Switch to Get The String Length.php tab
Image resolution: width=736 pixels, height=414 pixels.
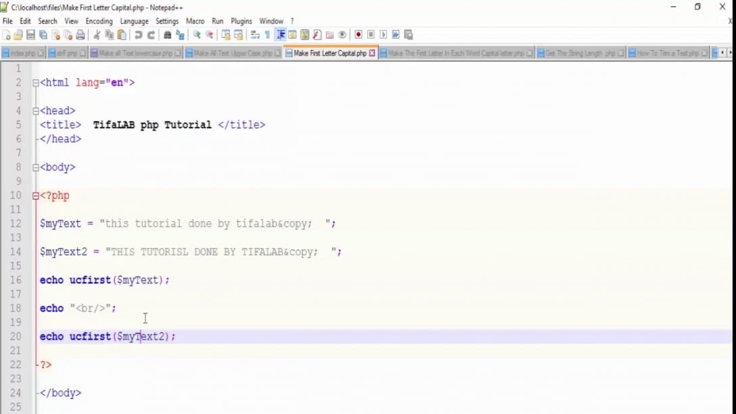tap(580, 53)
